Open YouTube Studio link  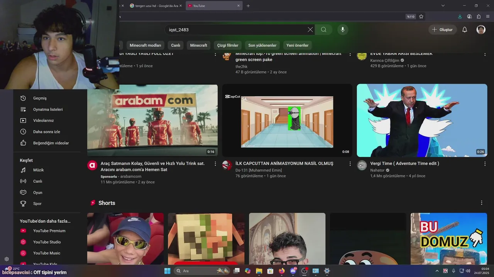(47, 242)
